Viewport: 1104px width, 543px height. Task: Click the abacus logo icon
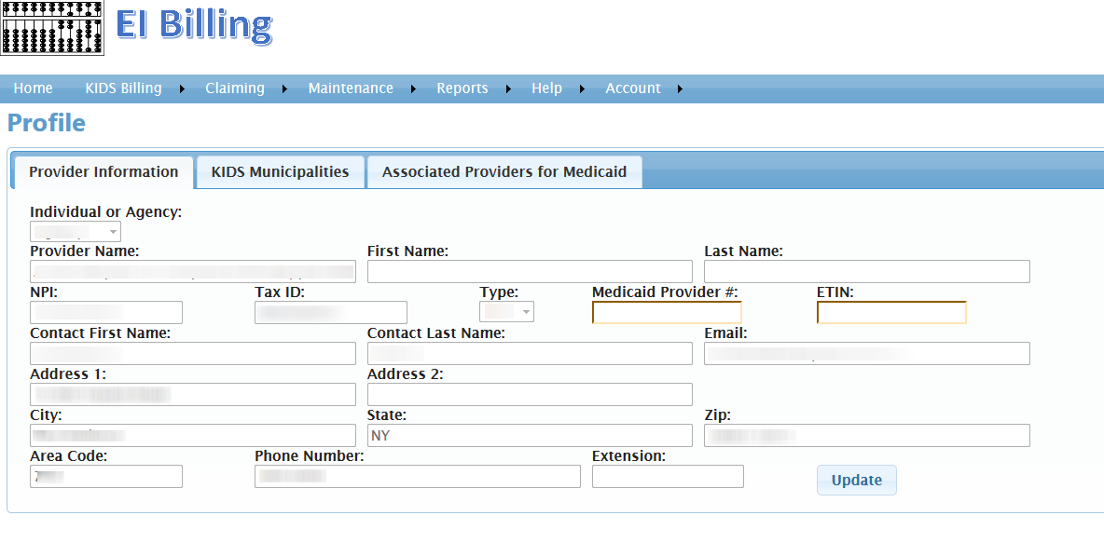(x=50, y=28)
